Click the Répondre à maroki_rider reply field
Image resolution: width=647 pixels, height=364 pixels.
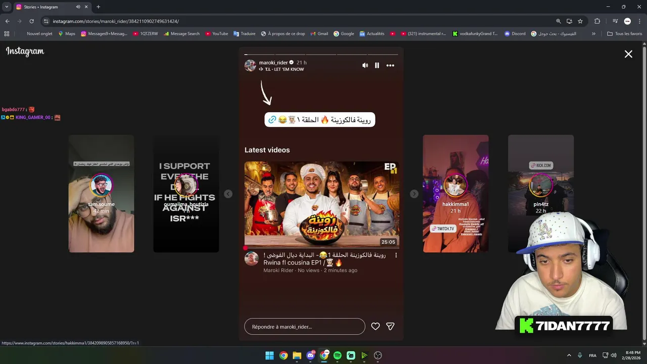pyautogui.click(x=304, y=327)
